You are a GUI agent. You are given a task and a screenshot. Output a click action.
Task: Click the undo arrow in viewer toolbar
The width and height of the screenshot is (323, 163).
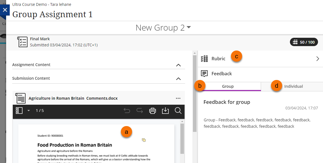click(127, 111)
